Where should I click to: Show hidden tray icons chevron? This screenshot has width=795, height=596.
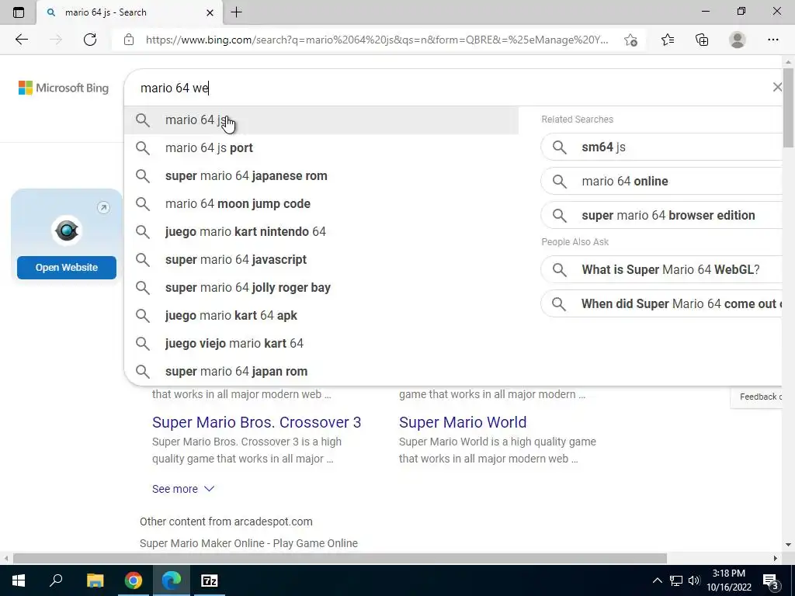657,580
